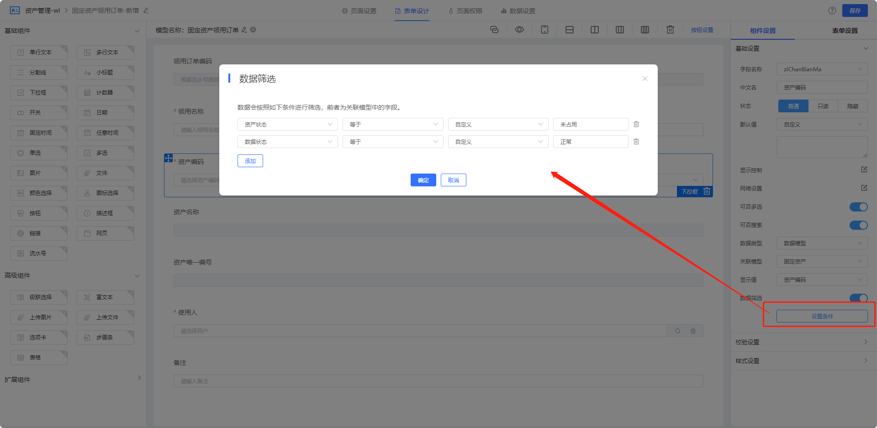The image size is (877, 428).
Task: Click the move handle on 资产编码 field
Action: [169, 158]
